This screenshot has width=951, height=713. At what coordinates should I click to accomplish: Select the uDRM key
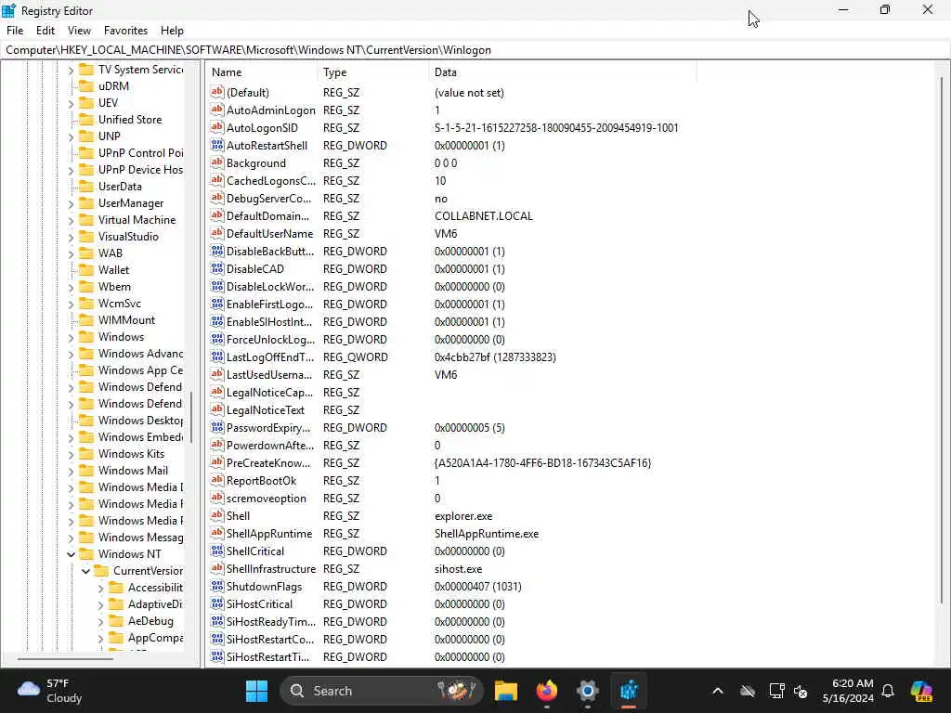point(113,86)
